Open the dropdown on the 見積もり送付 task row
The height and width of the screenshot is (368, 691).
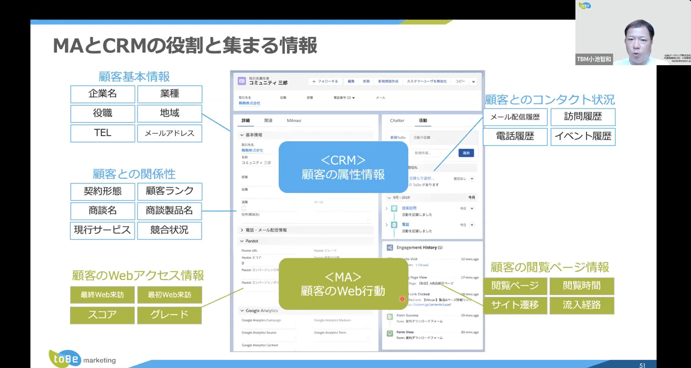[472, 179]
